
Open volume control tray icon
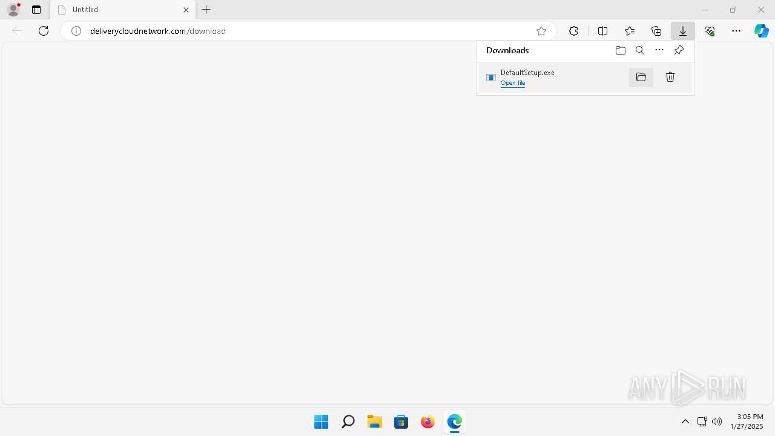click(717, 421)
